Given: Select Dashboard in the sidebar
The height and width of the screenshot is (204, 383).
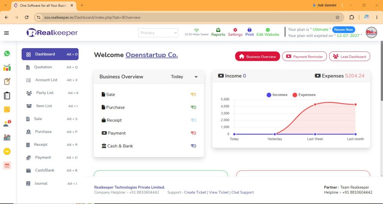Looking at the screenshot, I should tap(50, 54).
